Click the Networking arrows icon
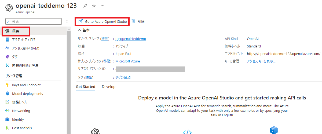Image resolution: width=322 pixels, height=134 pixels. (x=7, y=111)
